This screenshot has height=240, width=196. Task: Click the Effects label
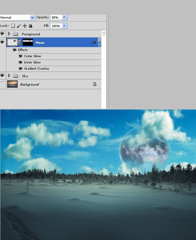click(23, 50)
